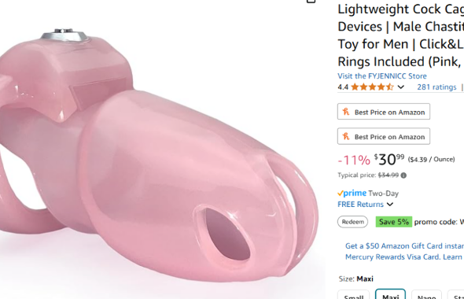Click the Prime logo icon
Screen dimensions: 464x299
352,194
